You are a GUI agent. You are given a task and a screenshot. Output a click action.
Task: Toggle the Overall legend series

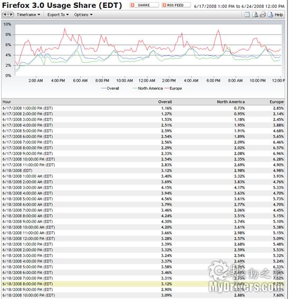point(110,88)
